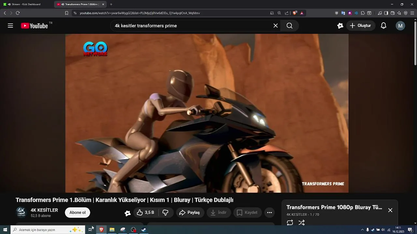This screenshot has height=234, width=417.
Task: Save video with Kaydet button
Action: coord(247,213)
